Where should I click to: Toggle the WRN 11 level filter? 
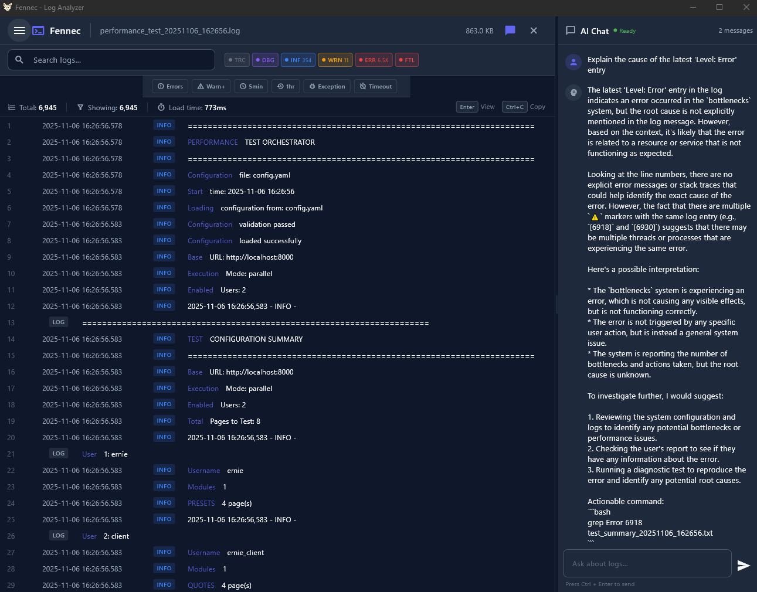335,60
